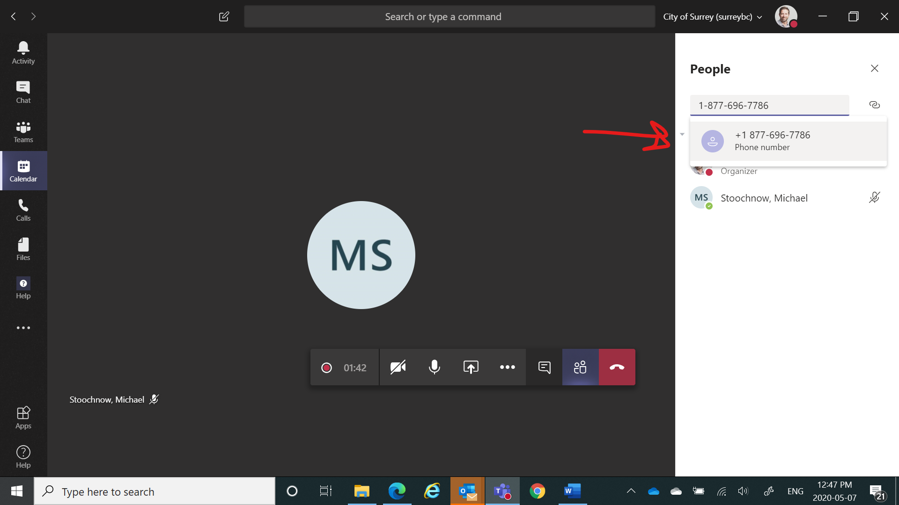Open the pinned Help app icon
This screenshot has height=505, width=899.
[x=23, y=288]
